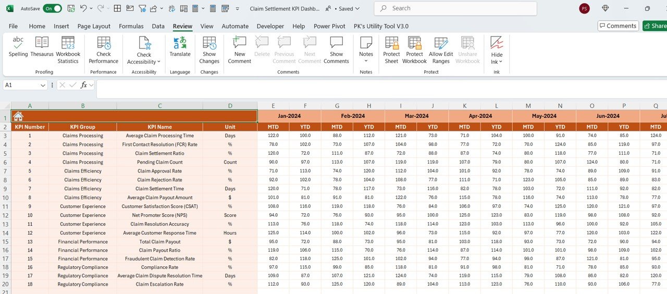
Task: Open the Developer tab
Action: [270, 26]
